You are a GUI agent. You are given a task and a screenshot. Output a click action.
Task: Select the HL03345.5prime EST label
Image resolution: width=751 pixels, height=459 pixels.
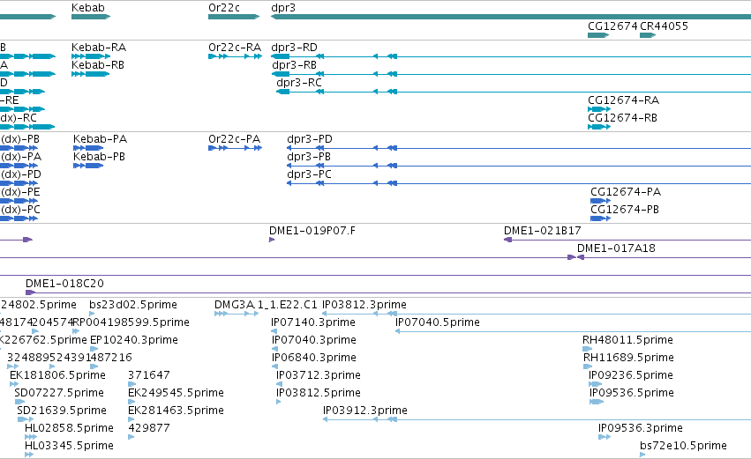tap(69, 447)
